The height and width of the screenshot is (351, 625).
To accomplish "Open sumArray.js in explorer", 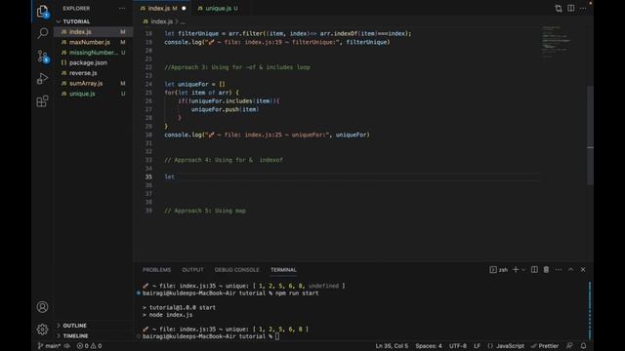I will (94, 84).
